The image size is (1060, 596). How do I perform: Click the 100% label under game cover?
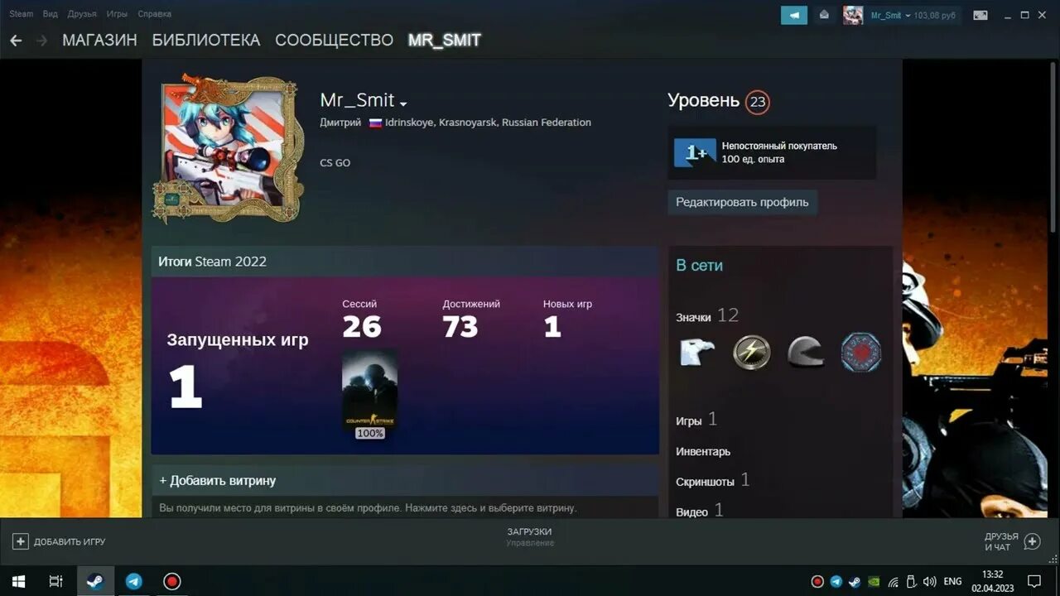click(x=369, y=433)
